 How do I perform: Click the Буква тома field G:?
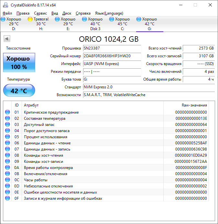(112, 79)
